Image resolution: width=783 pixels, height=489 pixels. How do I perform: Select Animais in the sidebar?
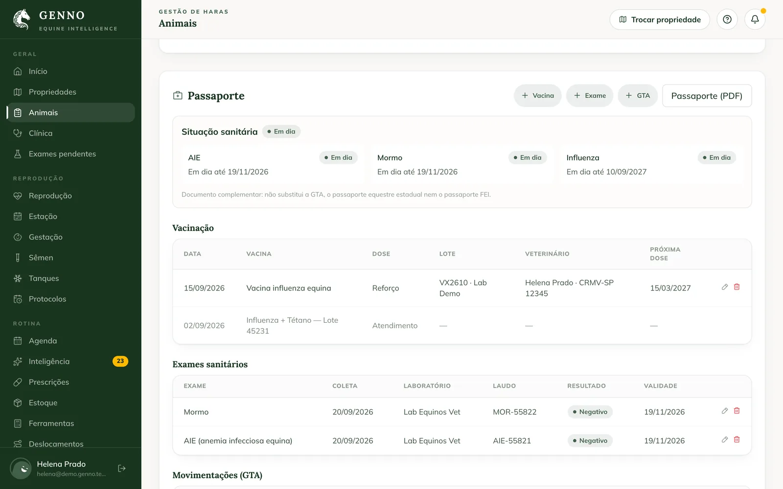[x=70, y=112]
